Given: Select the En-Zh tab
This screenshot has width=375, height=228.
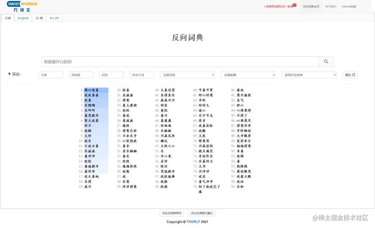Looking at the screenshot, I should tap(54, 18).
